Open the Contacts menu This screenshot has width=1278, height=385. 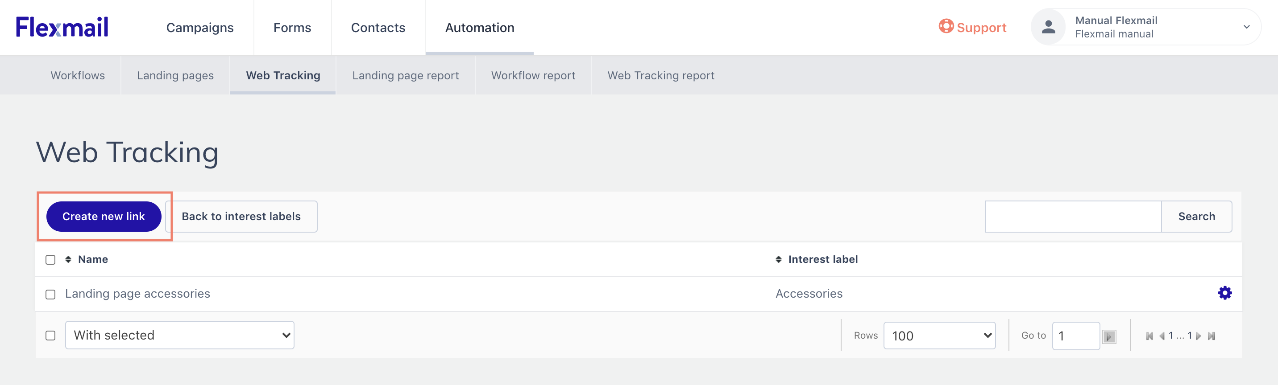pyautogui.click(x=378, y=28)
